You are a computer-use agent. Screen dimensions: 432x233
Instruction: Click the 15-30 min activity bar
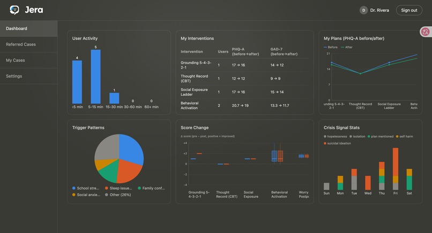tap(114, 98)
